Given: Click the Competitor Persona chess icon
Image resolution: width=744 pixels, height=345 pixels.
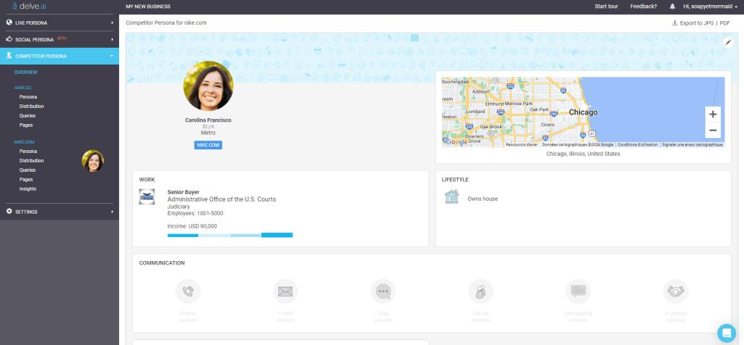Looking at the screenshot, I should point(9,56).
